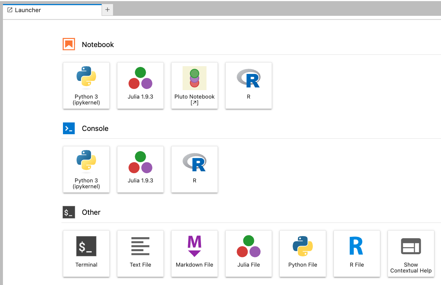The height and width of the screenshot is (285, 441).
Task: Click the Launcher tab's launch icon
Action: pos(10,10)
